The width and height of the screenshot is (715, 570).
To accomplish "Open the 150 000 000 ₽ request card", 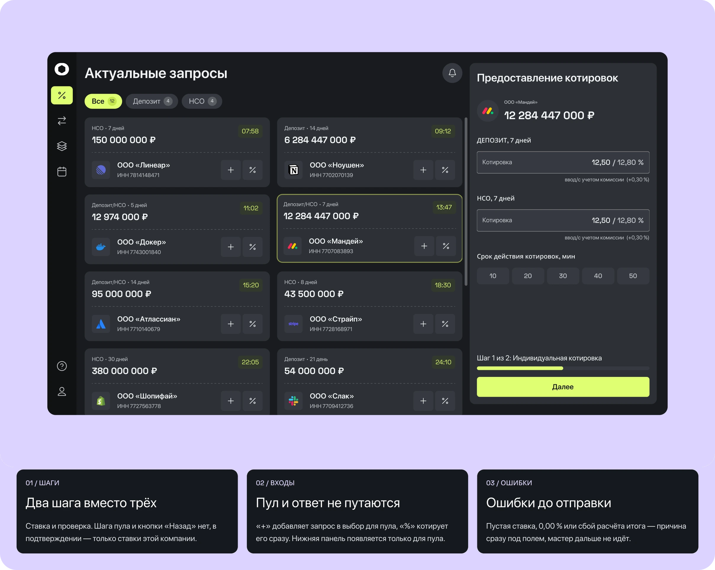I will (177, 152).
